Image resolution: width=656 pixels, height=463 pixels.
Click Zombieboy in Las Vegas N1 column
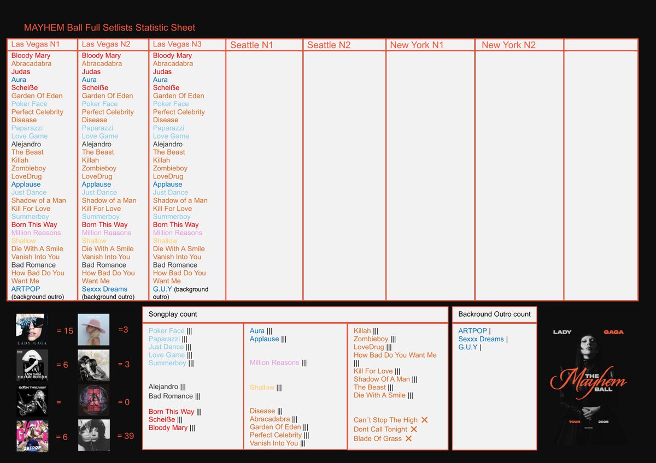click(28, 168)
